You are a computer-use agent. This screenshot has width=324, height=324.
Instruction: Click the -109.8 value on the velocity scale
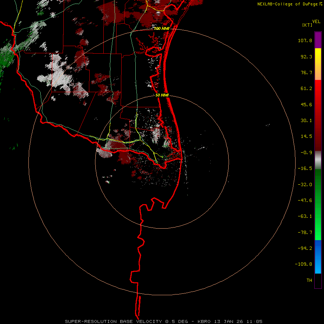(303, 264)
